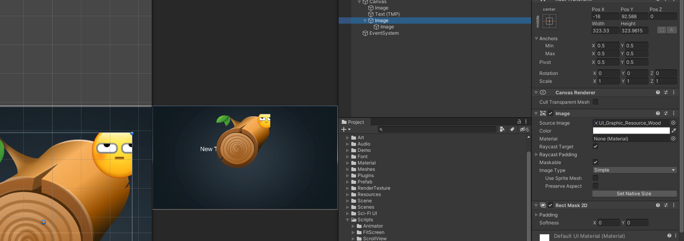This screenshot has width=684, height=241.
Task: Click the Project search field
Action: pos(437,129)
